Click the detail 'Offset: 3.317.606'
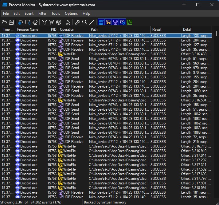This screenshot has width=219, height=205. [x=194, y=174]
